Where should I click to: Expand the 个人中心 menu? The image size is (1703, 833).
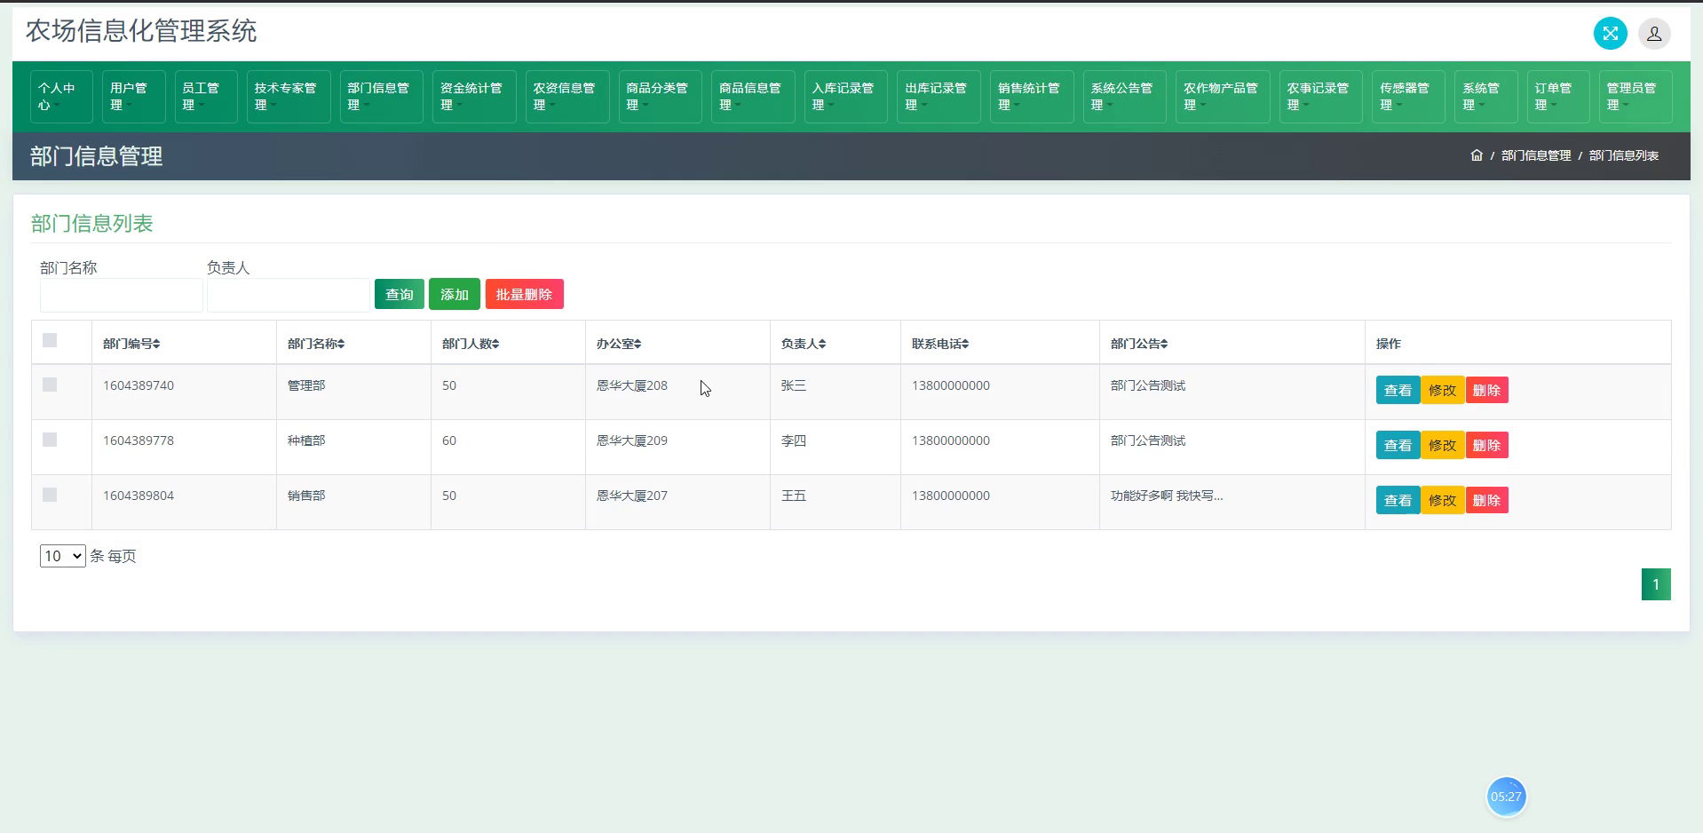click(x=61, y=97)
